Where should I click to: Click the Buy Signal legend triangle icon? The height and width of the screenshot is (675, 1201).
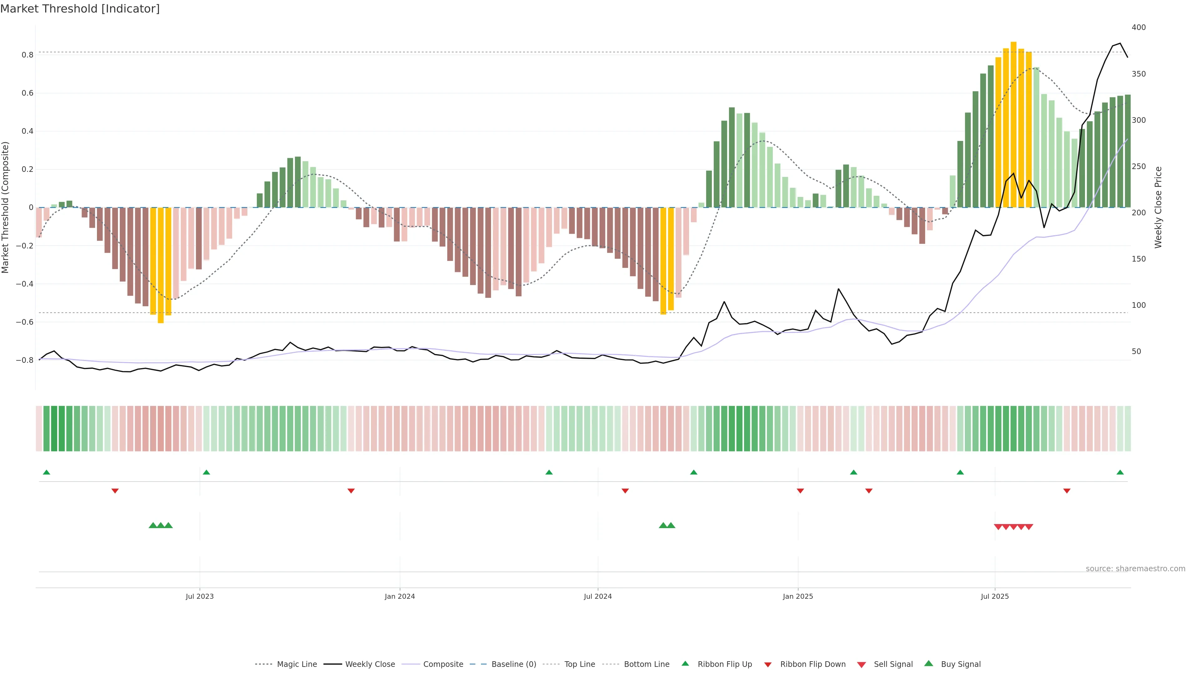(929, 663)
